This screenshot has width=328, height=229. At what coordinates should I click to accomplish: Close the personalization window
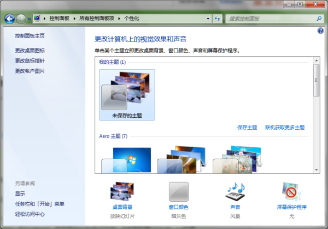[315, 4]
